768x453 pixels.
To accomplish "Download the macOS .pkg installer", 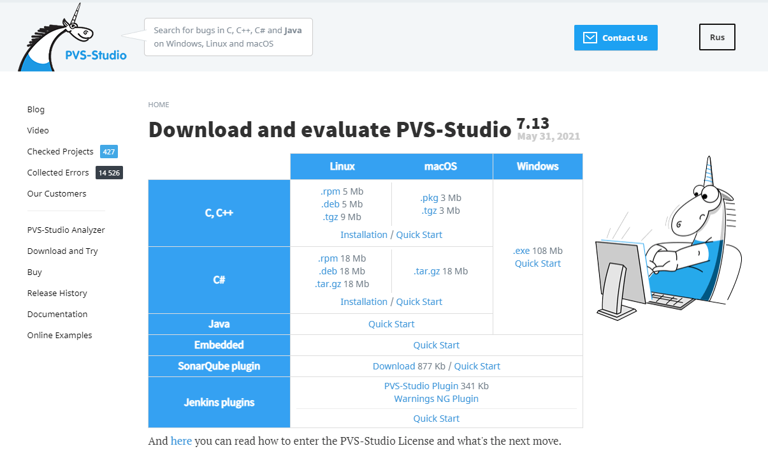I will click(429, 198).
